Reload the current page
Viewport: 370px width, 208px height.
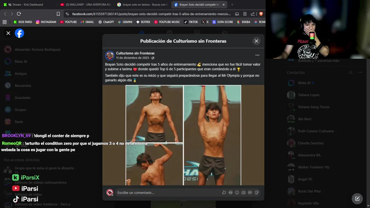tap(19, 14)
